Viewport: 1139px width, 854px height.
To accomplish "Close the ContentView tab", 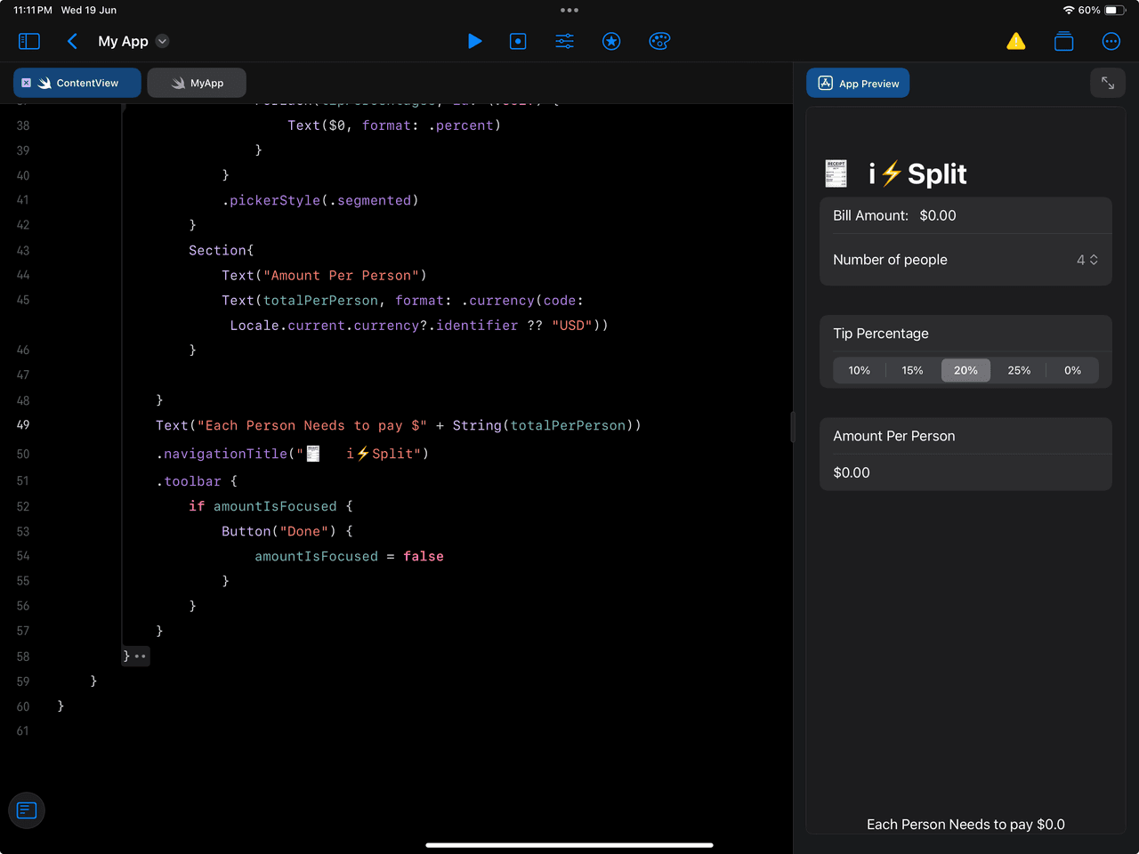I will [27, 83].
